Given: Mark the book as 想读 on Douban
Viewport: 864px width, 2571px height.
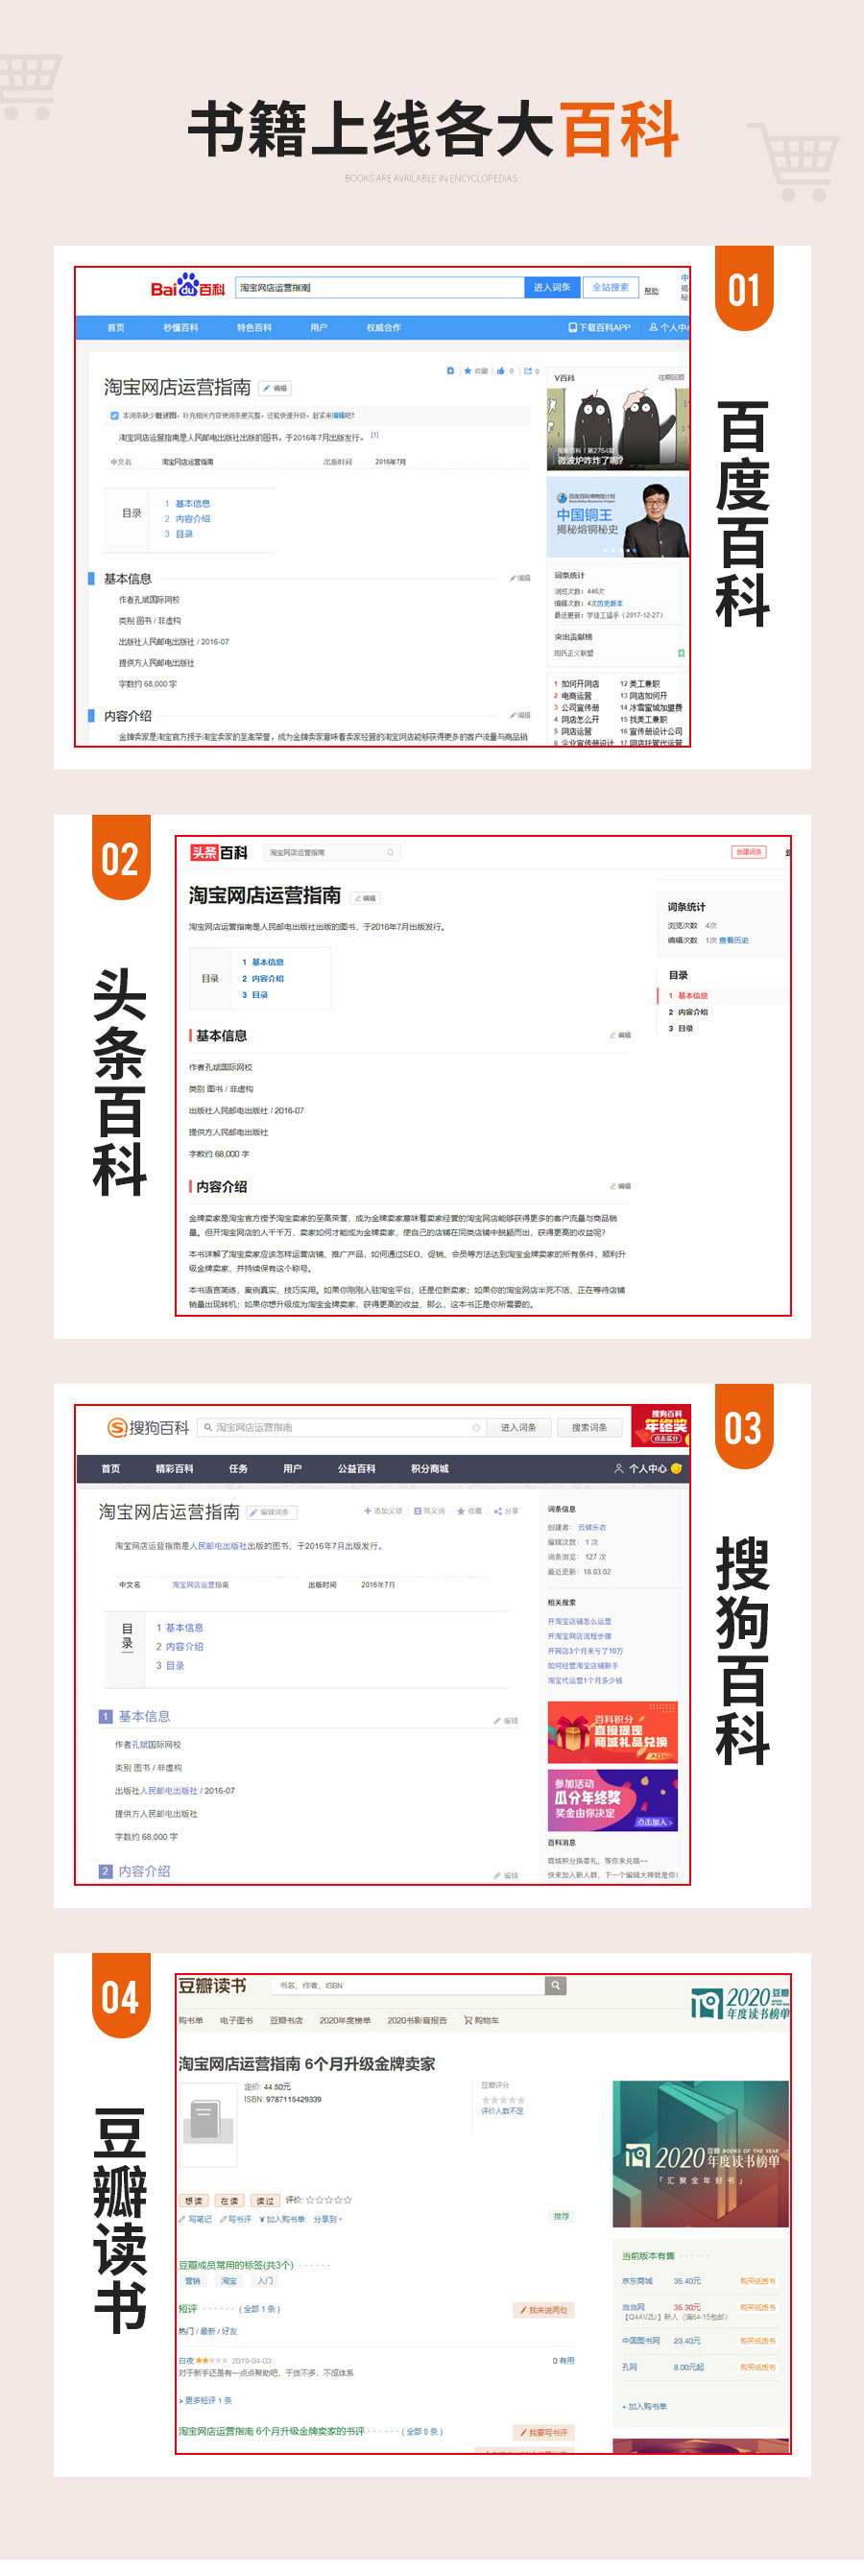Looking at the screenshot, I should (194, 2200).
